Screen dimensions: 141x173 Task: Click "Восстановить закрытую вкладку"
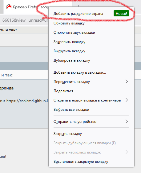pyautogui.click(x=91, y=162)
